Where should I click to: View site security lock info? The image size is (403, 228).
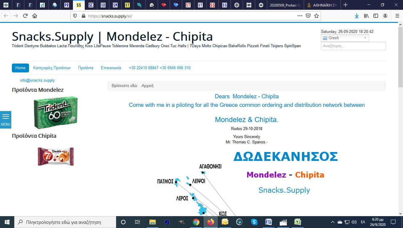(83, 16)
